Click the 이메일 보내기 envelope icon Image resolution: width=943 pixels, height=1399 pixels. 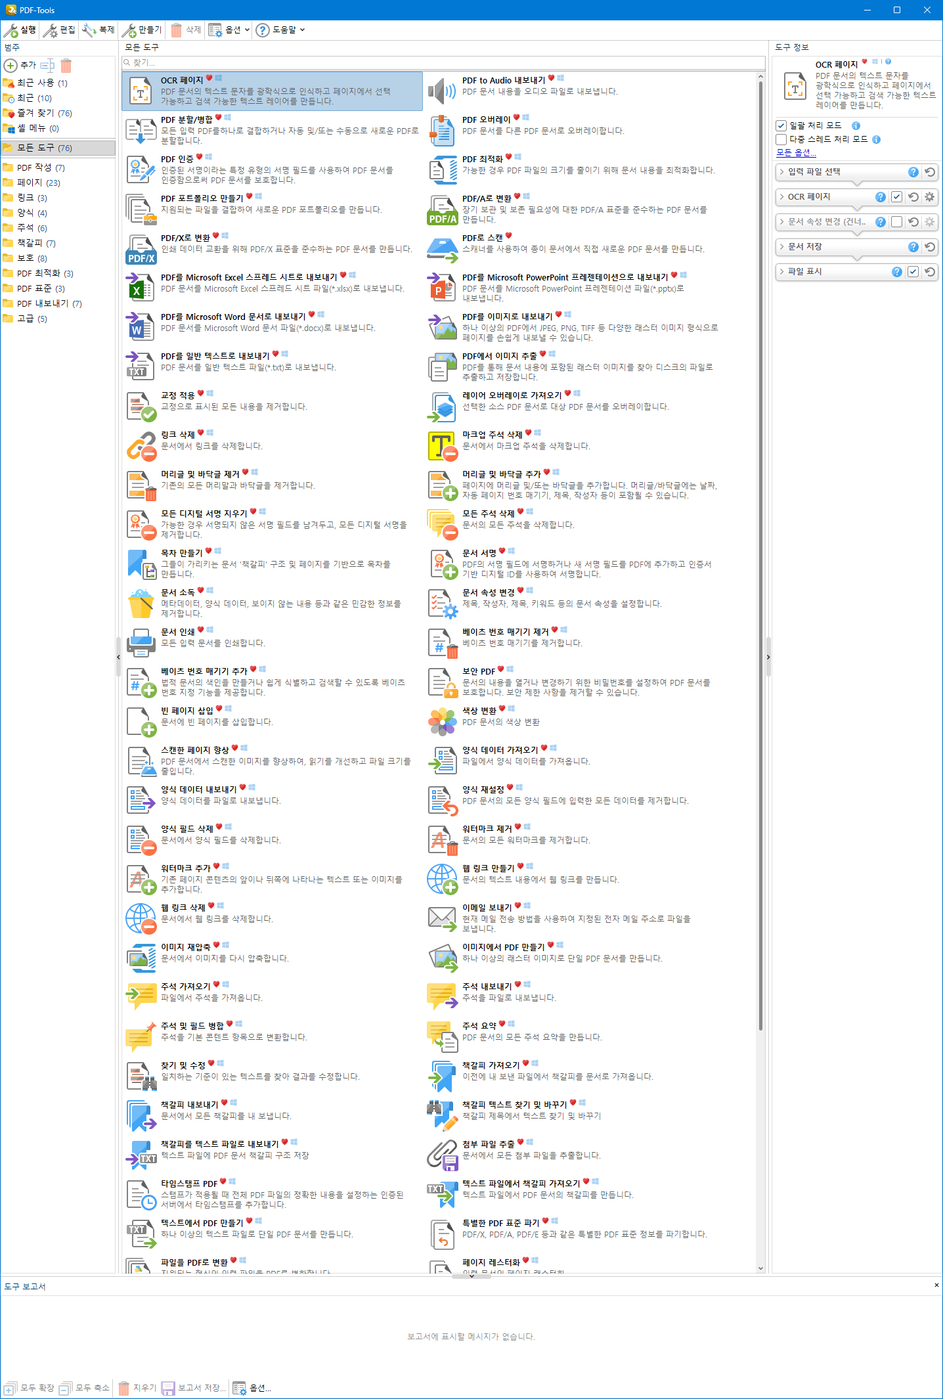click(442, 919)
